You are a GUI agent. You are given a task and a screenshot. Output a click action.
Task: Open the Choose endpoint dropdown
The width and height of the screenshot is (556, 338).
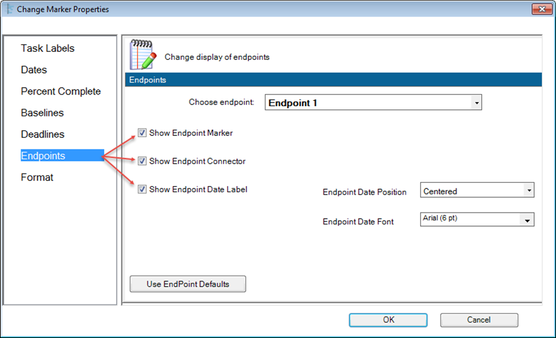(373, 103)
